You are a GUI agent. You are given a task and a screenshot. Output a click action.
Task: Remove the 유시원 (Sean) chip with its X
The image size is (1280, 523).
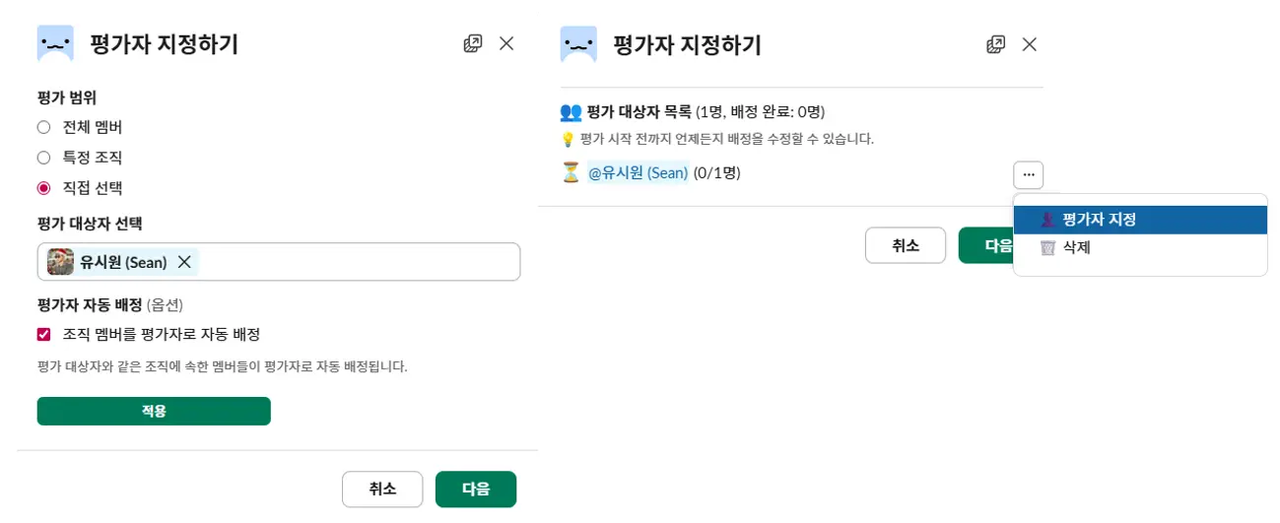[184, 262]
